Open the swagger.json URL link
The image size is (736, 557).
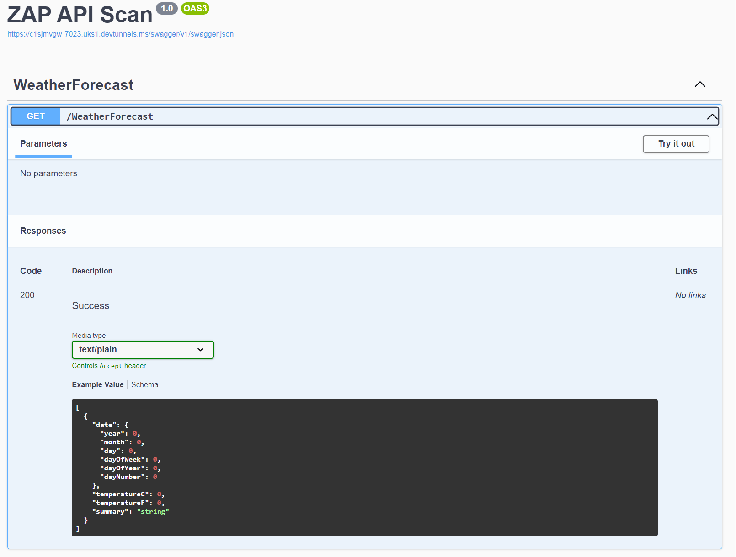120,34
